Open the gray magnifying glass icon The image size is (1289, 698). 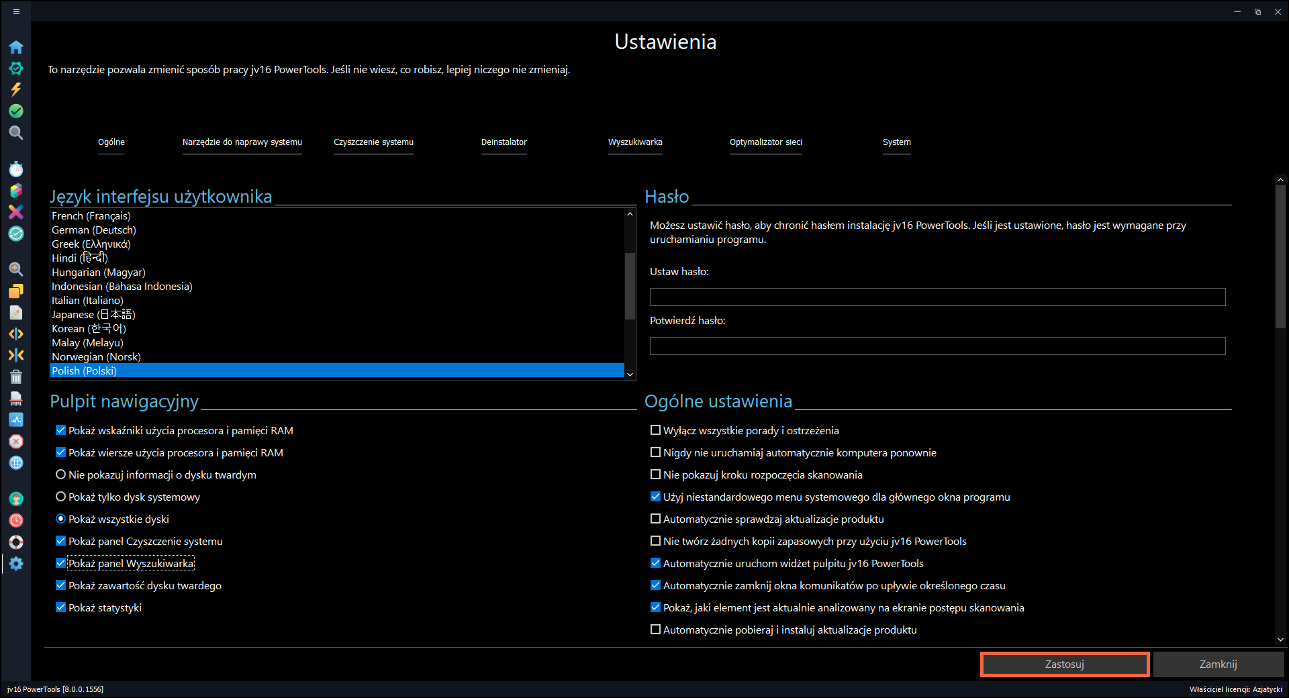16,132
